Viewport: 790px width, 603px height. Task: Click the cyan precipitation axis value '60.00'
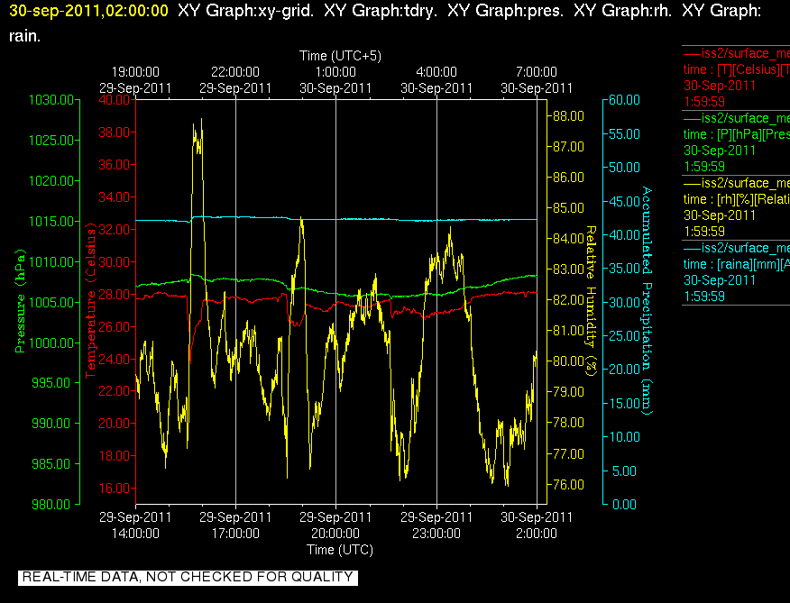(624, 100)
